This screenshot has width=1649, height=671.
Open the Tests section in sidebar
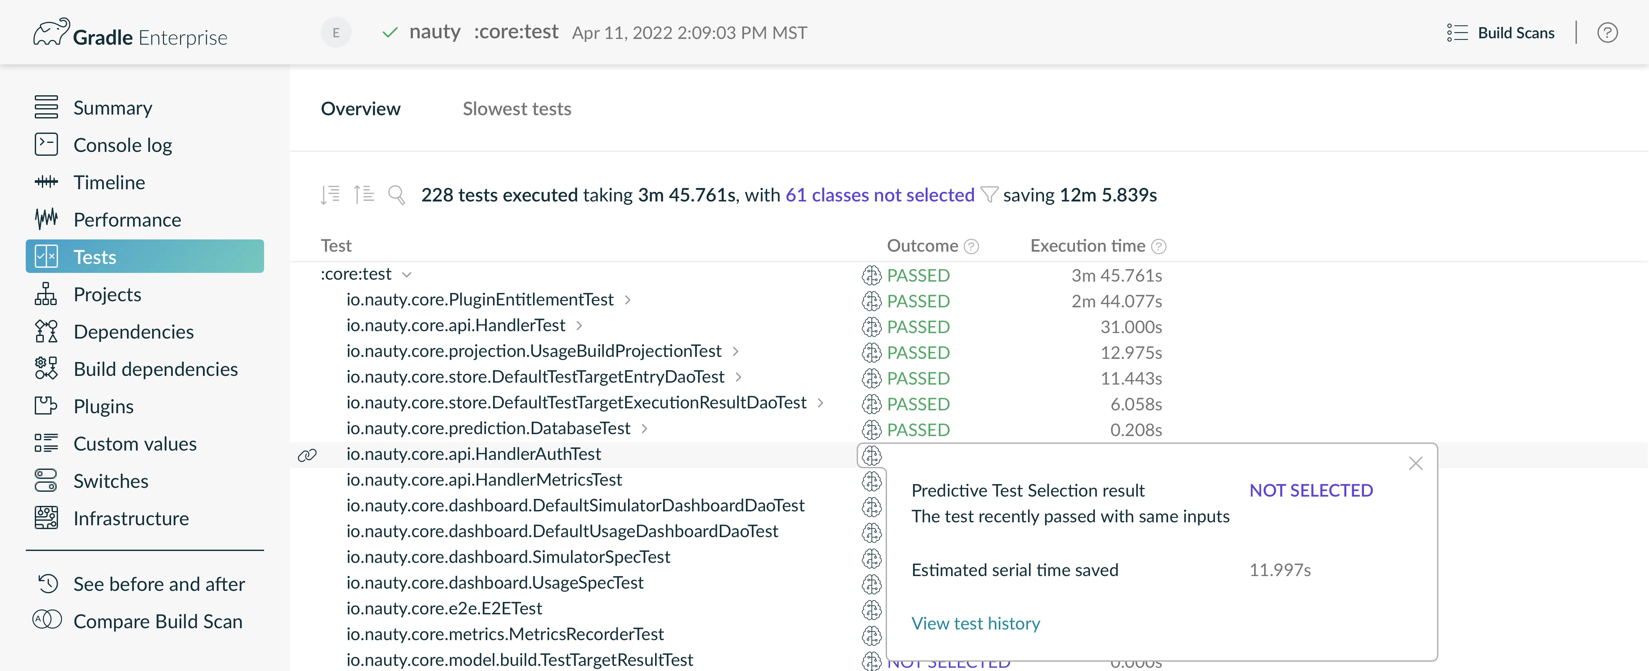click(x=145, y=256)
